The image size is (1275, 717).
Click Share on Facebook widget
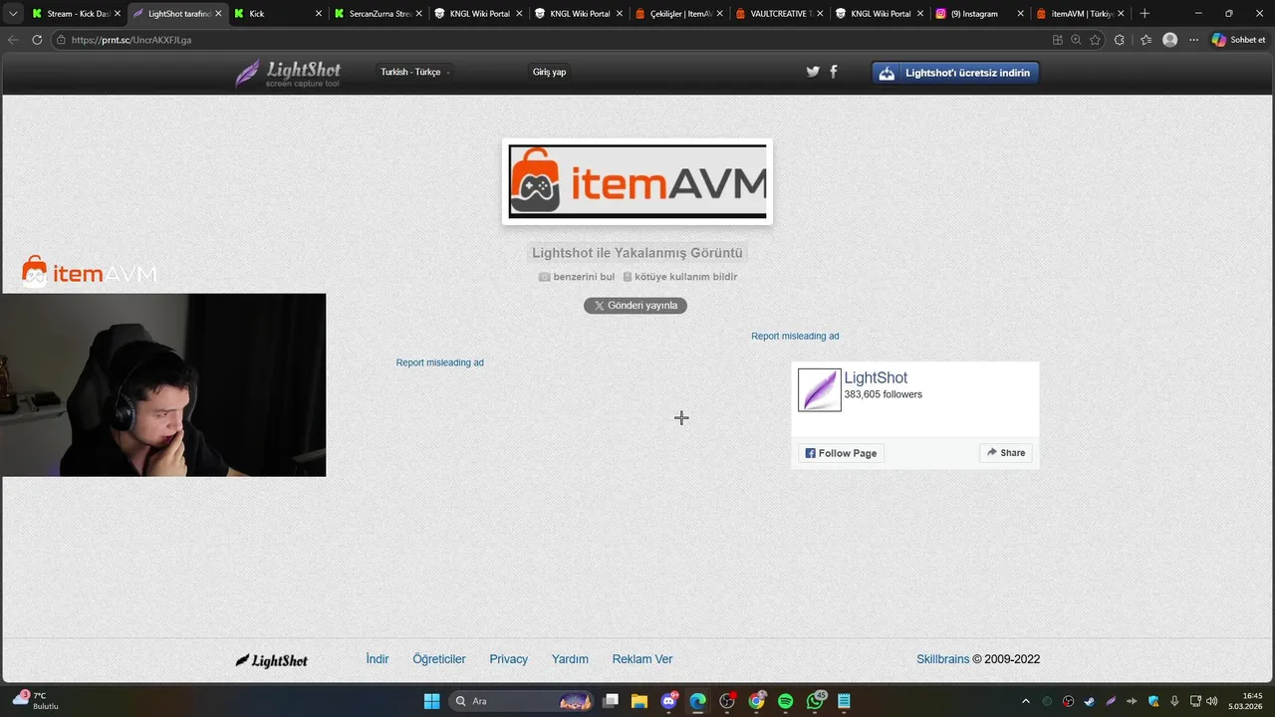(x=1006, y=452)
